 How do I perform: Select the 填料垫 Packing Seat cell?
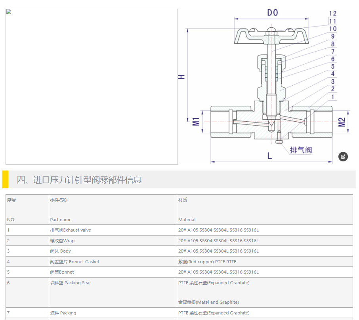(x=71, y=283)
